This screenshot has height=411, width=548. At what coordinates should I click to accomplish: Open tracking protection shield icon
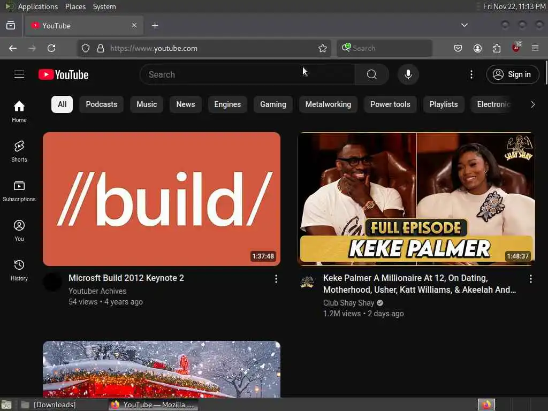click(x=86, y=48)
